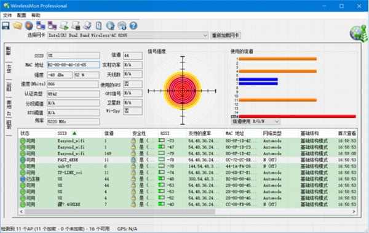Click the printer icon in toolbar
Image resolution: width=369 pixels, height=233 pixels.
[76, 25]
